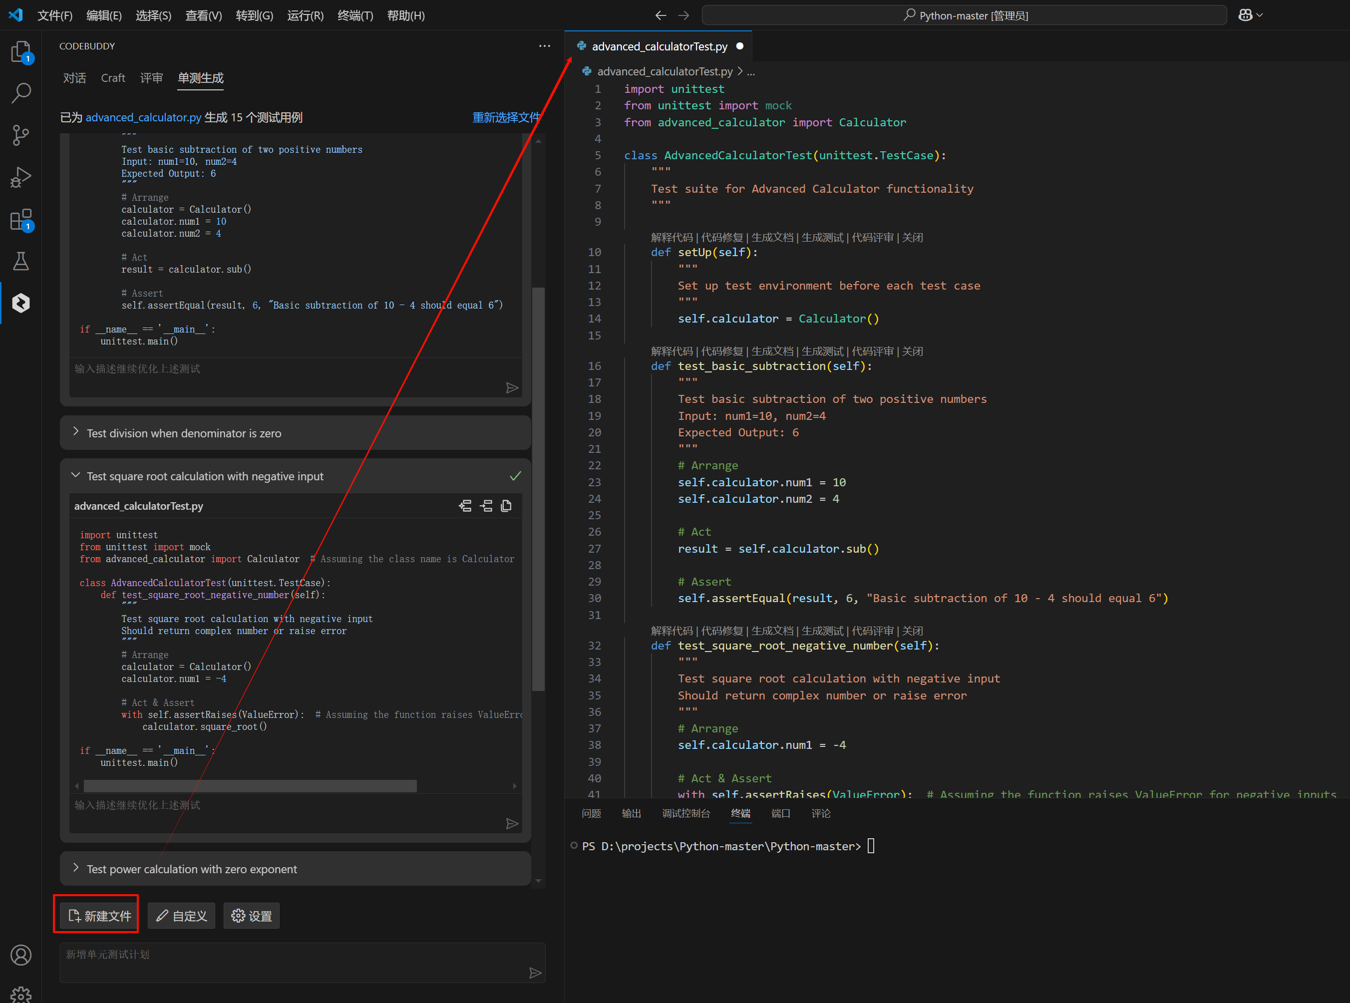Click the 自定义 button
Screen dimensions: 1350x1003
[x=181, y=916]
